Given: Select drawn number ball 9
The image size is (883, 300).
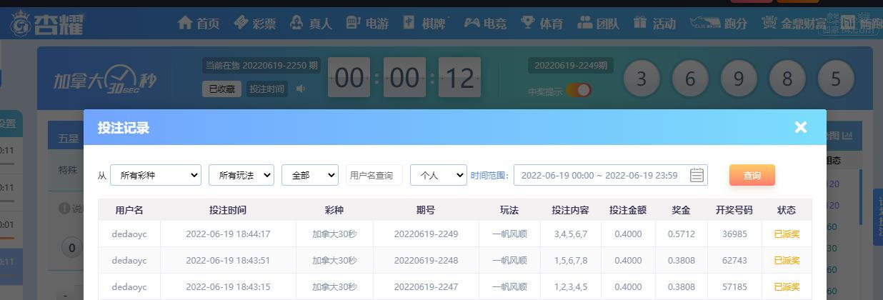Looking at the screenshot, I should (x=739, y=79).
